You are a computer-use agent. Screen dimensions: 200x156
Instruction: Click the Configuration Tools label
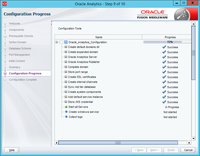click(70, 28)
